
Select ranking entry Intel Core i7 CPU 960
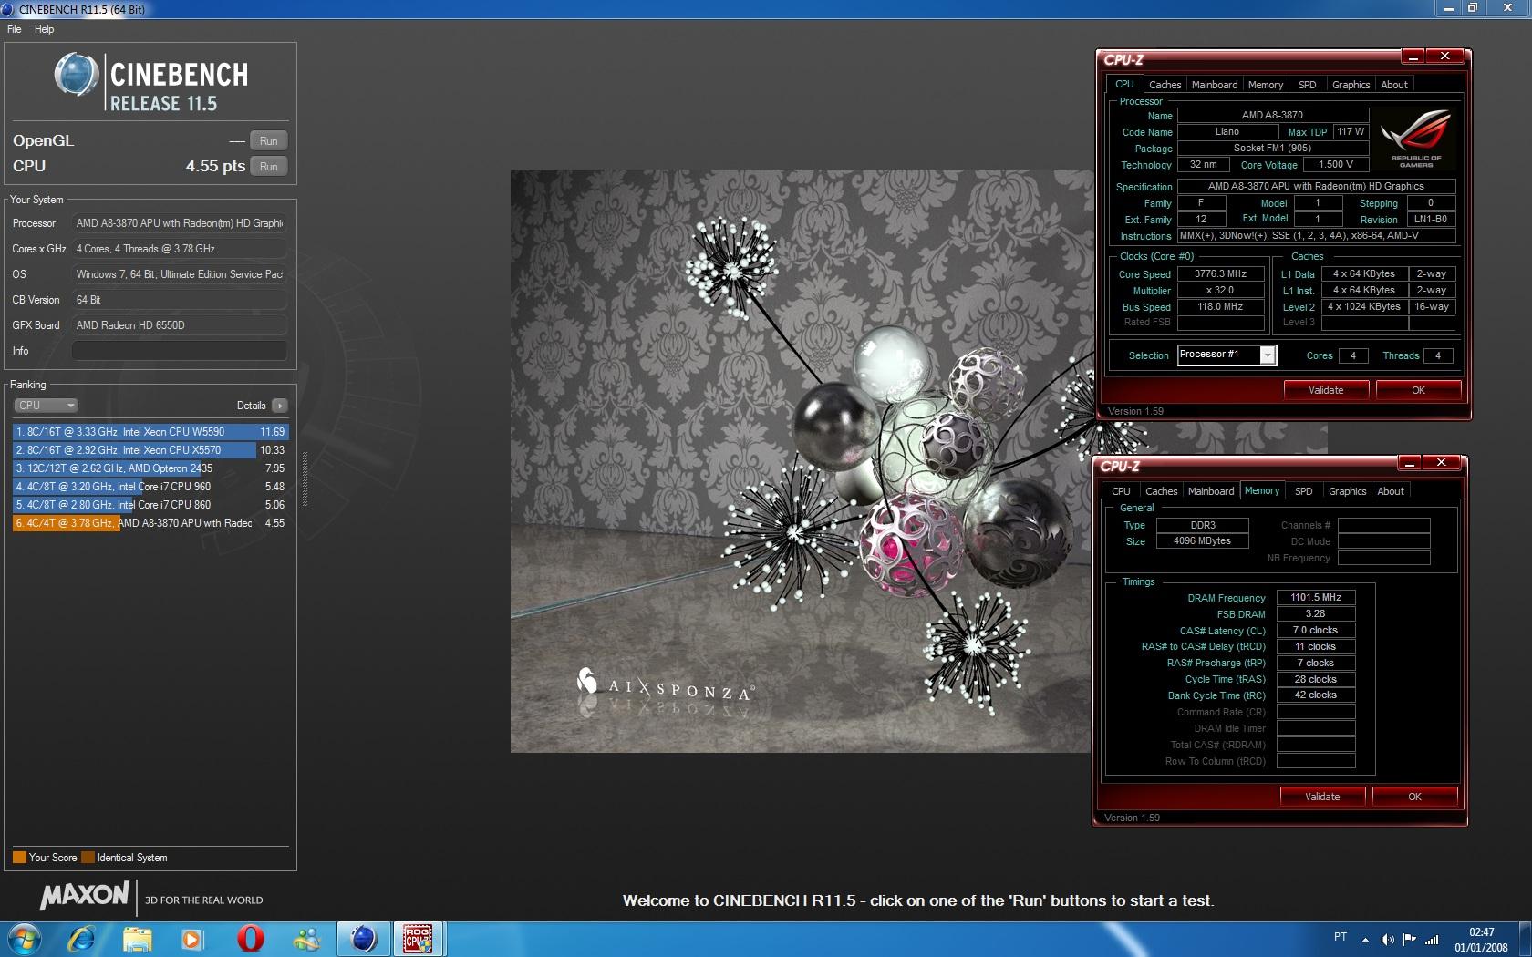pyautogui.click(x=150, y=487)
